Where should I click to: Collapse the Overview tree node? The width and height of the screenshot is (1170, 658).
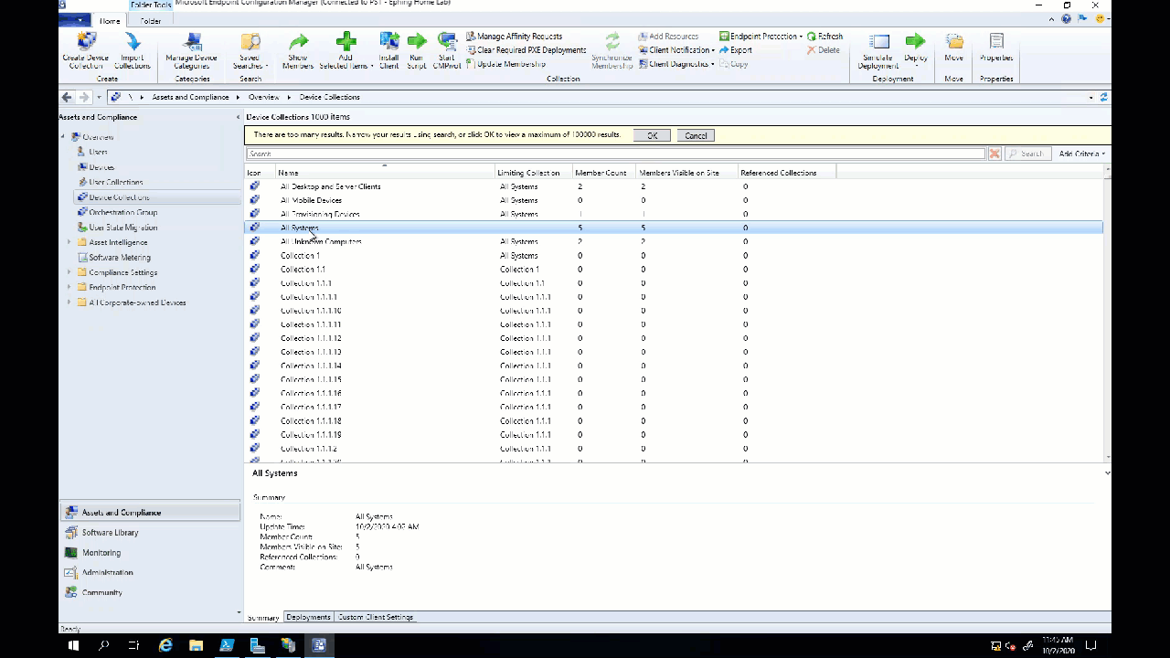tap(64, 137)
